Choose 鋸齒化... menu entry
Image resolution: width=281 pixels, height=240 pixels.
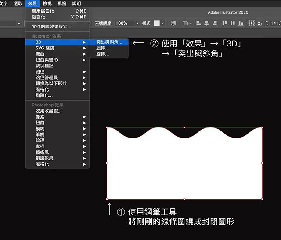(x=58, y=17)
